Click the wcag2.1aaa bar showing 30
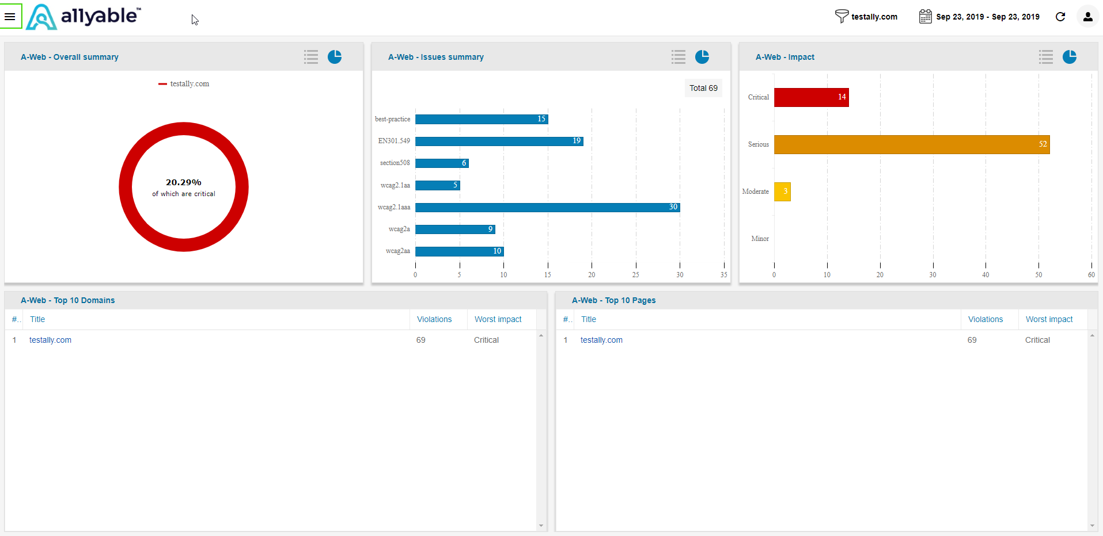1103x536 pixels. click(548, 207)
